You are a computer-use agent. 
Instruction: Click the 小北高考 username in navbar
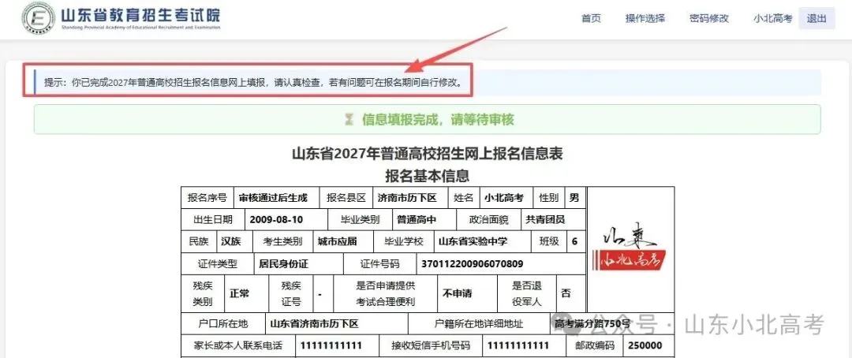click(x=772, y=18)
